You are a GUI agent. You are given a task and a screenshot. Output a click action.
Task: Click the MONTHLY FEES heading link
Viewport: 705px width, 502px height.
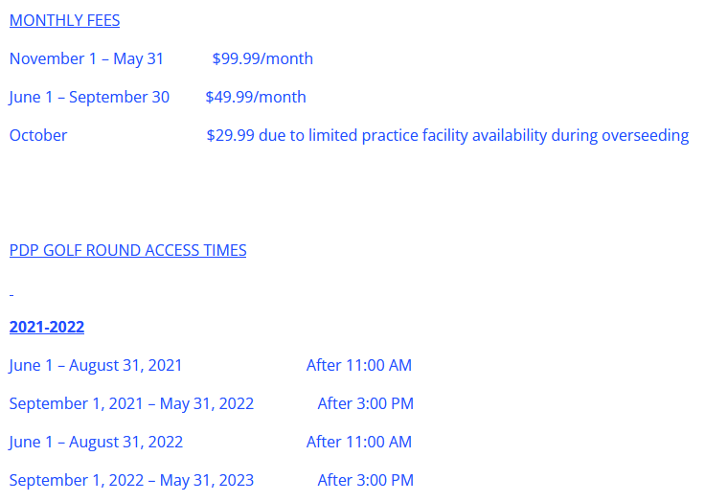pyautogui.click(x=65, y=20)
